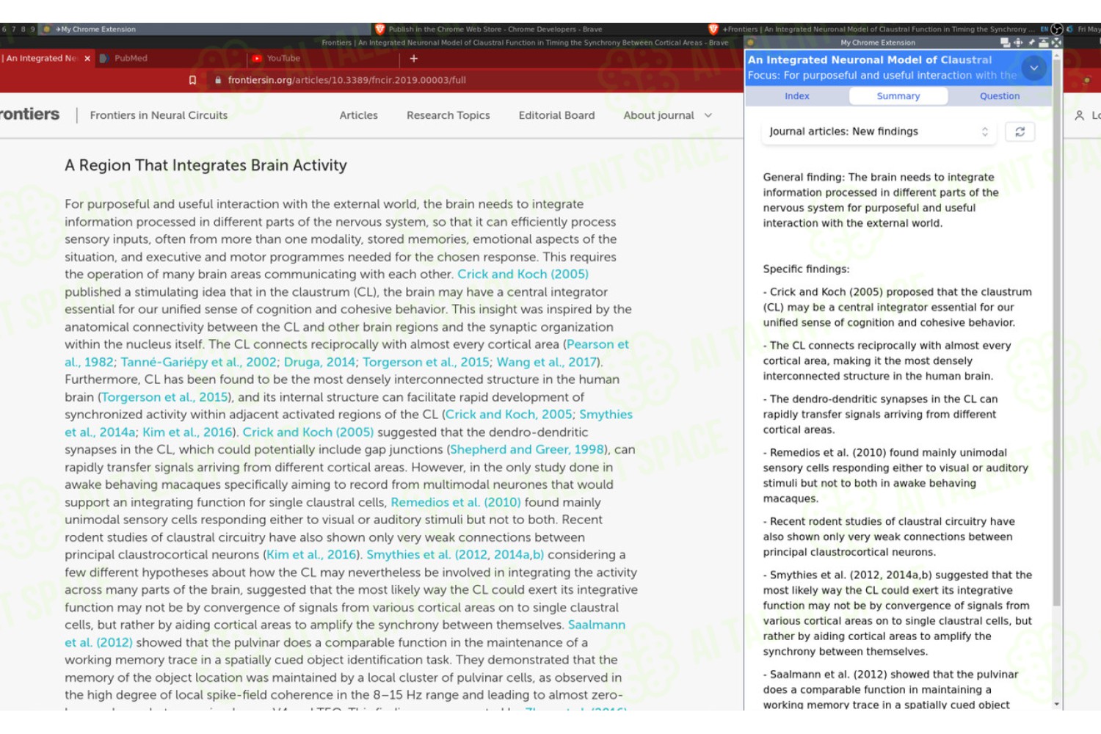Open Frontiers in Neural Circuits journal link
This screenshot has width=1101, height=734.
click(x=159, y=115)
